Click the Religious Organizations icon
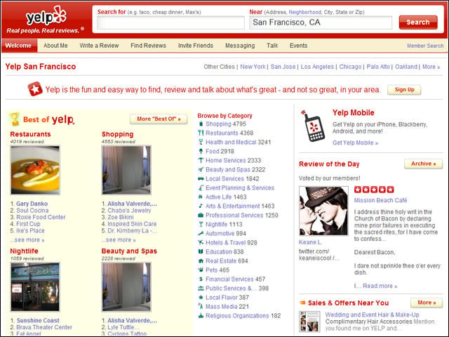The image size is (449, 337). pyautogui.click(x=201, y=316)
